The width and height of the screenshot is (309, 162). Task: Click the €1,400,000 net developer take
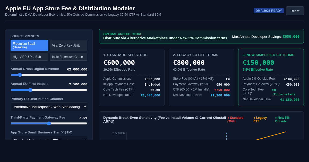tap(150, 95)
